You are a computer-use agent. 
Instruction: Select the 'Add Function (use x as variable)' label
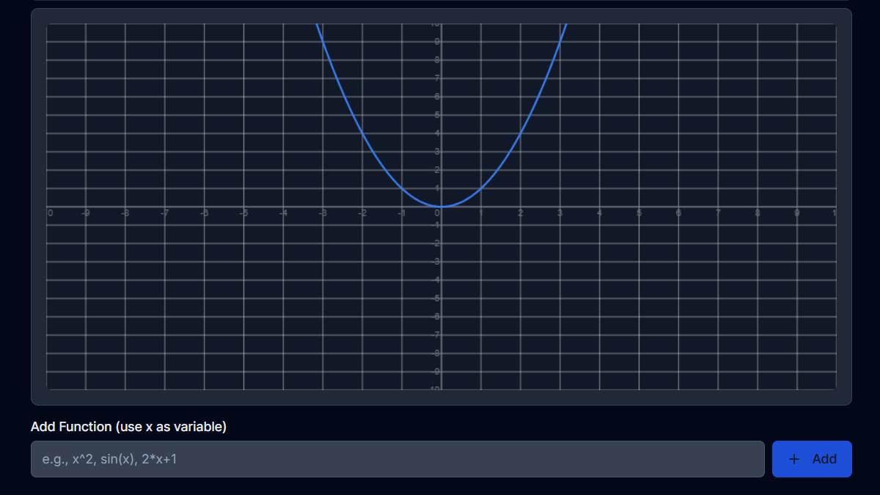pos(128,427)
